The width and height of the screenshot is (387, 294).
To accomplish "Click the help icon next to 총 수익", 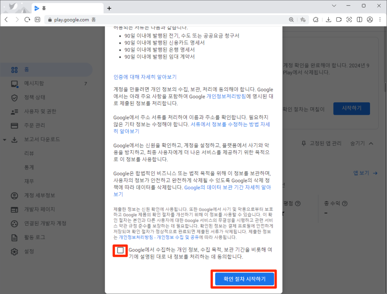I will 345,203.
